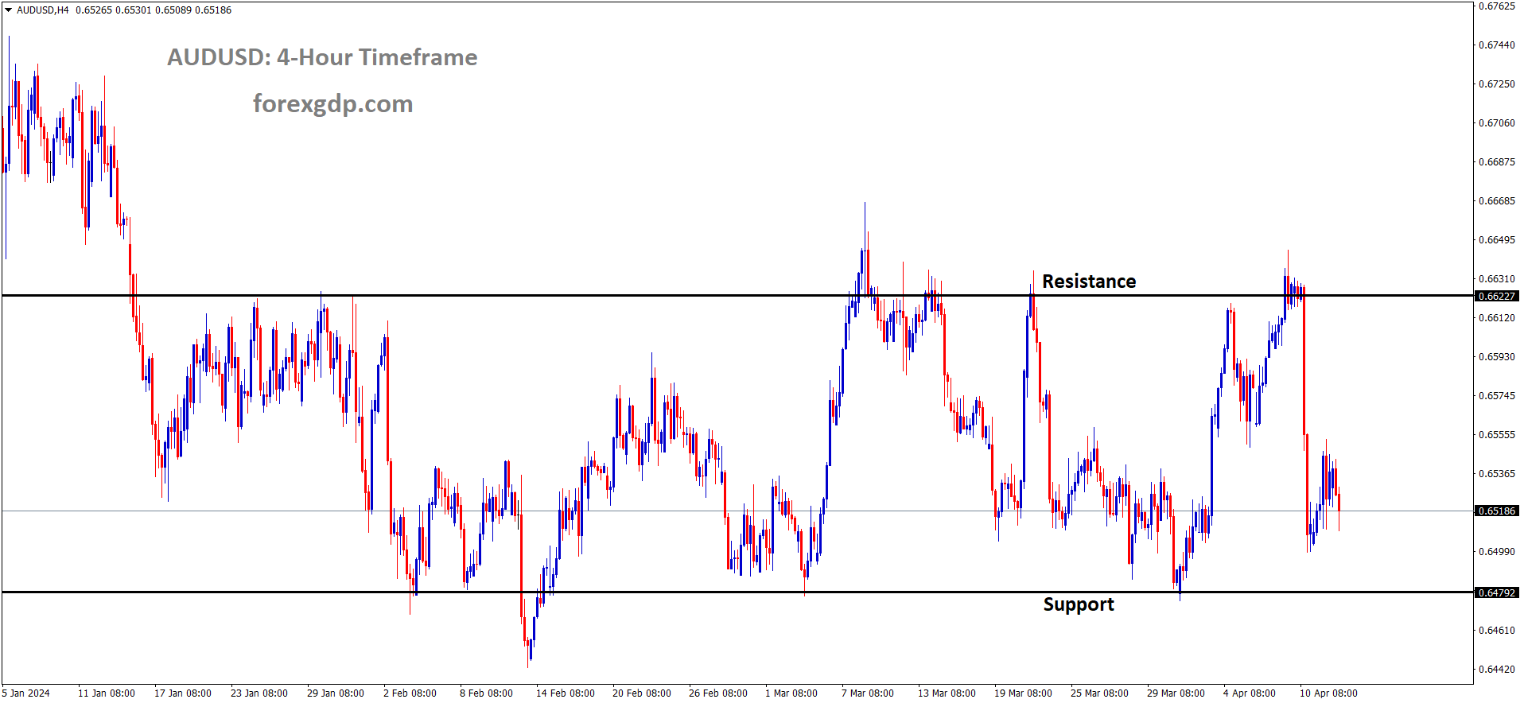Click the 19 Mar 08:00 time label
The height and width of the screenshot is (703, 1524).
point(1023,693)
